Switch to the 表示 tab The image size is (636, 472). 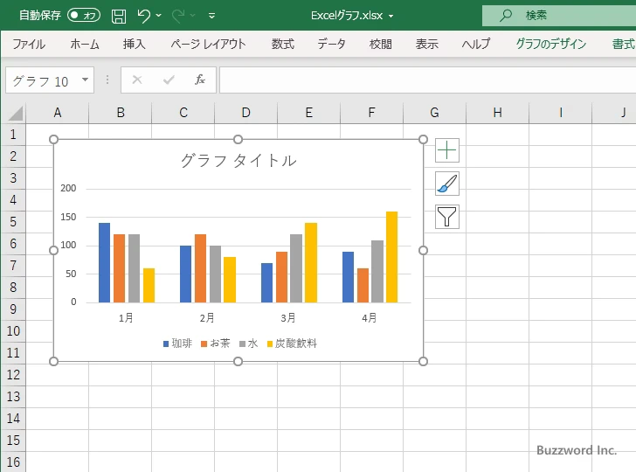426,44
